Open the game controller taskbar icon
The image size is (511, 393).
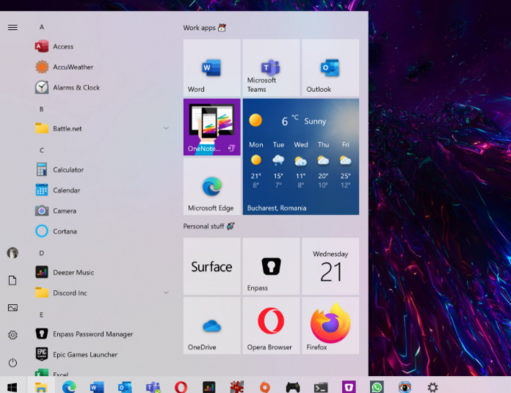[293, 387]
